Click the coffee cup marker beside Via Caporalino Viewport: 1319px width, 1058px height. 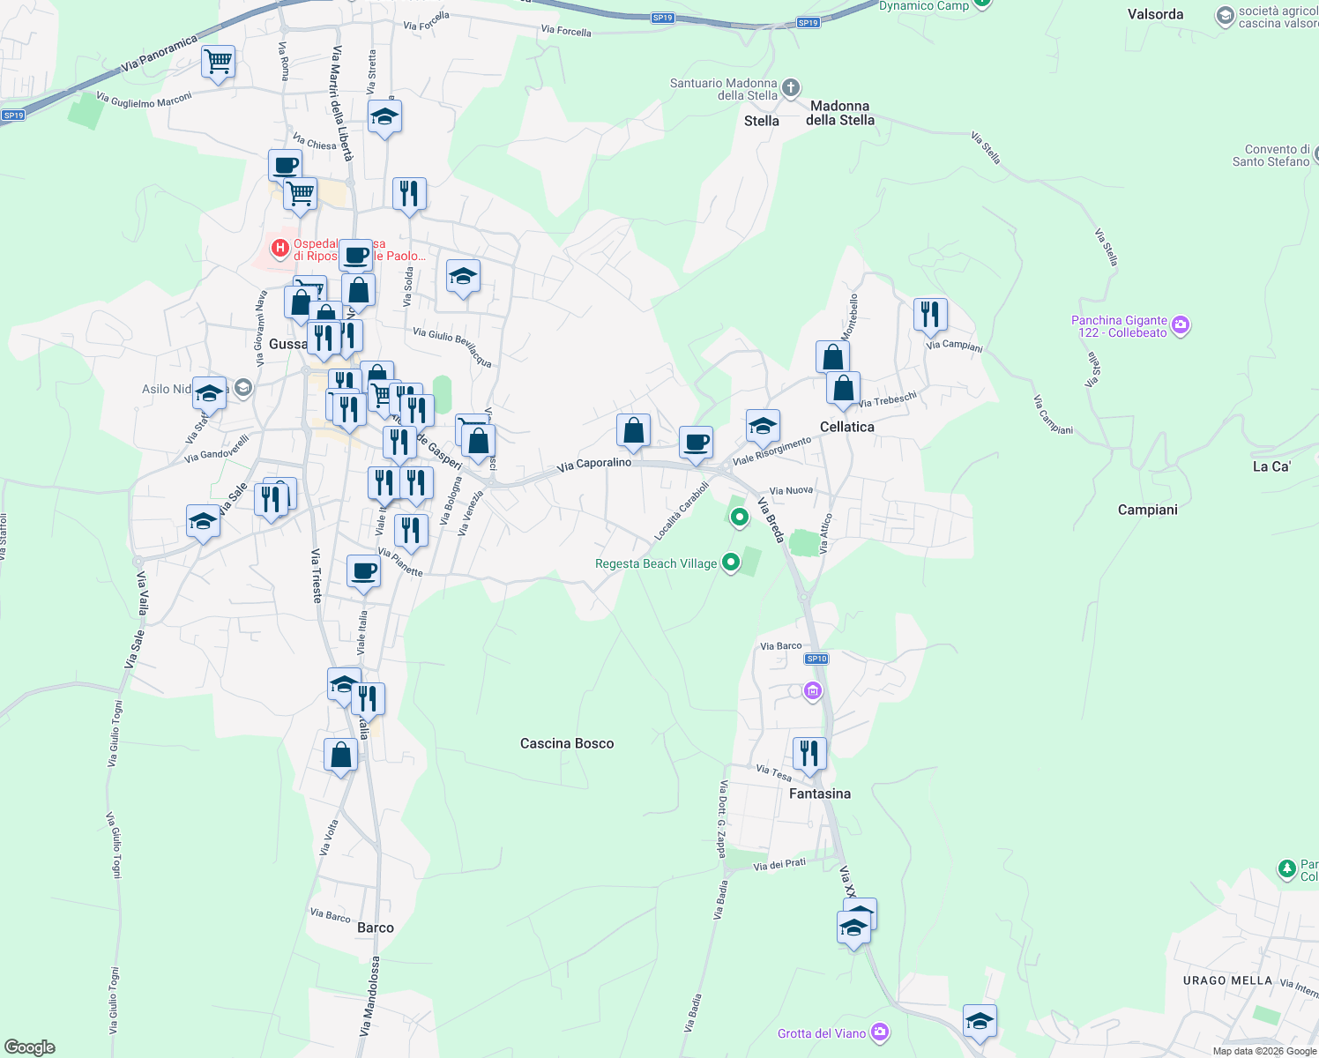point(696,442)
